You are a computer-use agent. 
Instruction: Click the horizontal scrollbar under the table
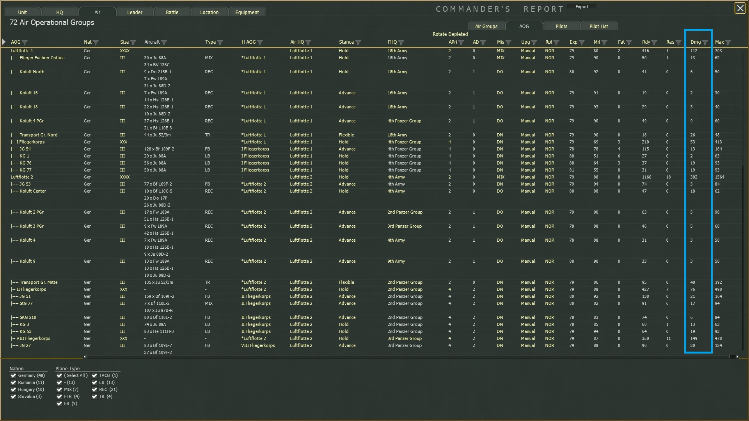(x=410, y=357)
